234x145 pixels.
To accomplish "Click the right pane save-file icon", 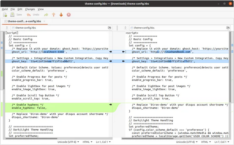I will point(125,28).
